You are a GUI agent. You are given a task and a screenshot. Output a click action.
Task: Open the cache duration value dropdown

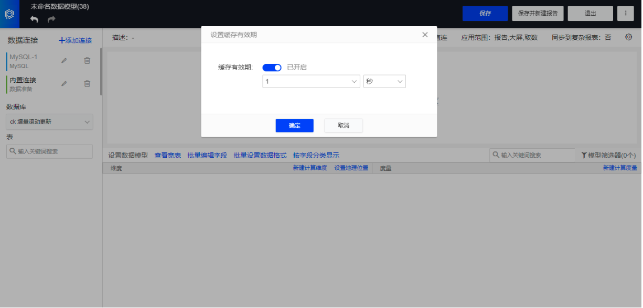tap(311, 82)
